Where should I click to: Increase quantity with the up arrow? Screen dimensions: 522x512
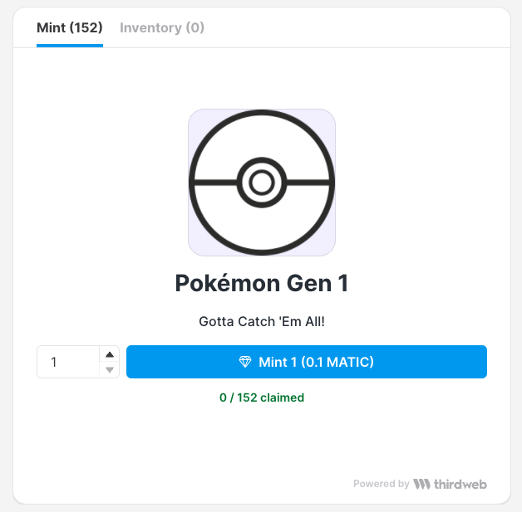pos(110,354)
